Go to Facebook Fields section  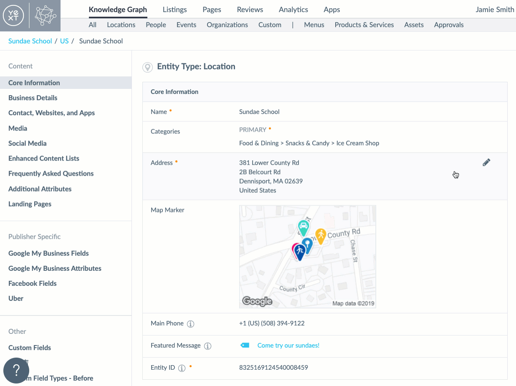[33, 283]
